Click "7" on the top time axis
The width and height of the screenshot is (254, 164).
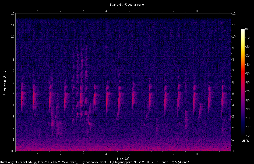(174, 11)
